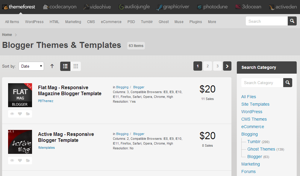Open the Flat Mag thumbnail image
The image size is (300, 176).
click(20, 95)
